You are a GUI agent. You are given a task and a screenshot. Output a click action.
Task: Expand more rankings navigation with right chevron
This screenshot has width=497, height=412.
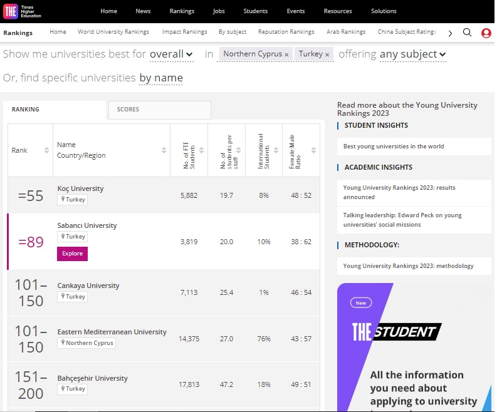[x=450, y=33]
